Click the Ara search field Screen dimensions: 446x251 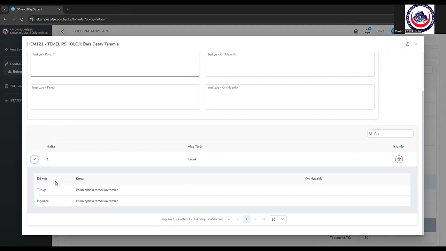pos(391,134)
